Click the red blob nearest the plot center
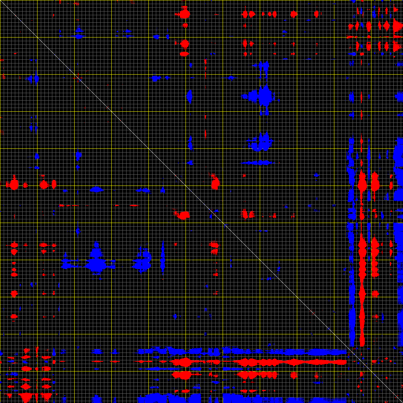 215,183
